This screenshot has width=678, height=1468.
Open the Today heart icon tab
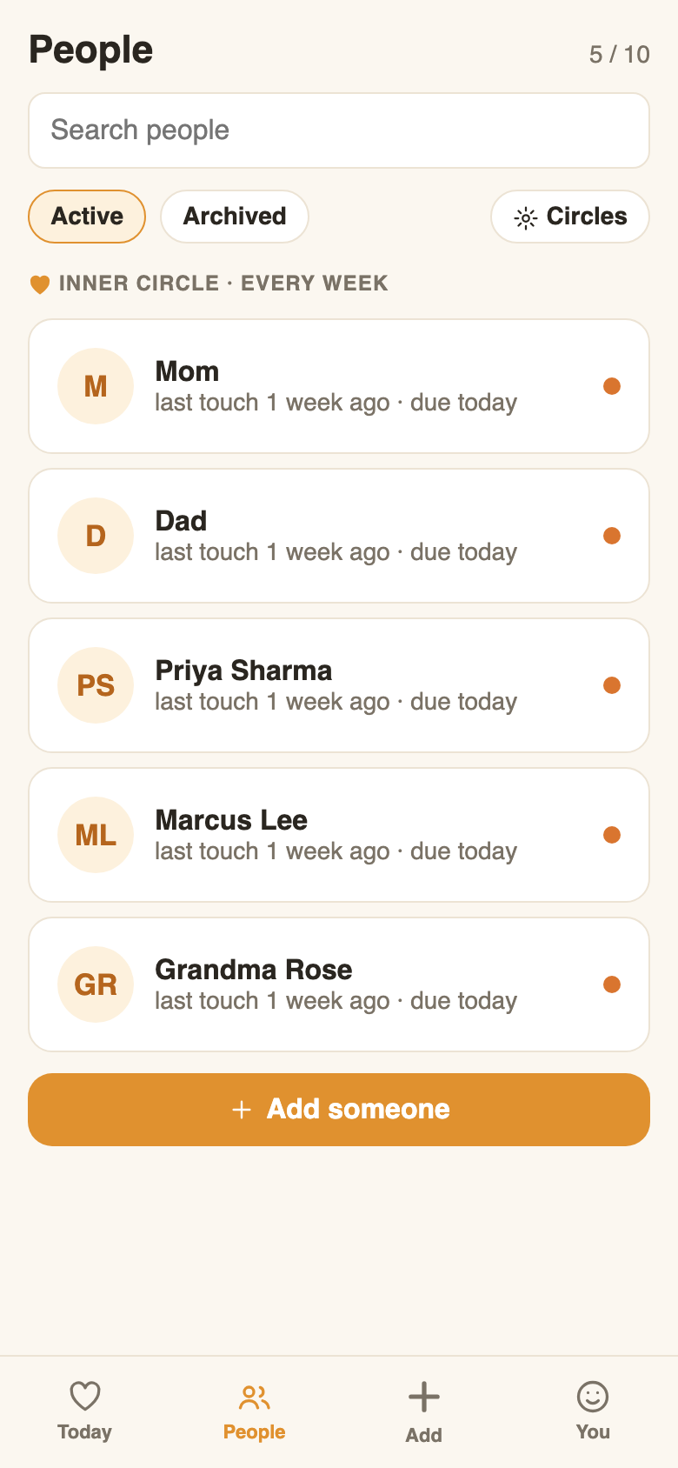click(x=84, y=1411)
